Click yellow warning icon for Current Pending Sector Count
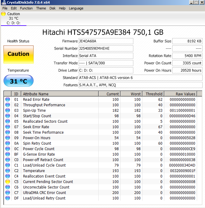Viewport: 205px width, 208px height. pos(8,182)
